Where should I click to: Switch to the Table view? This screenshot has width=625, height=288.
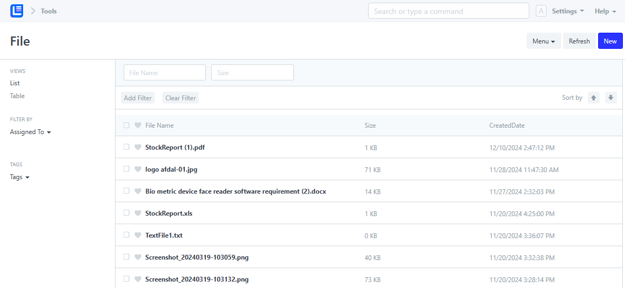[17, 96]
